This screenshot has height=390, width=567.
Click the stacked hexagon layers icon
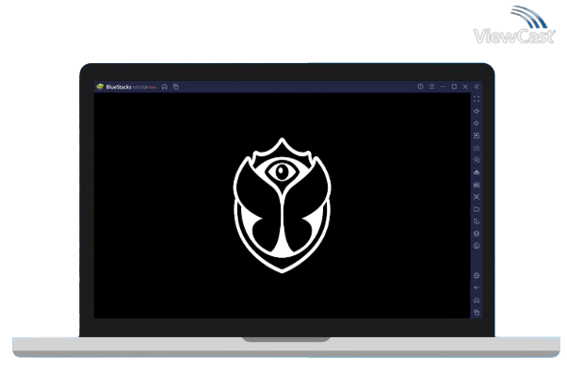tap(477, 234)
